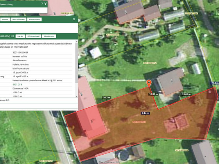The image size is (219, 164).
Task: Click the orange location pin marker on map
Action: pyautogui.click(x=149, y=83)
